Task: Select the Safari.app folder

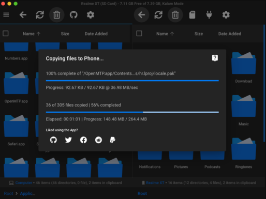Action: click(x=16, y=130)
